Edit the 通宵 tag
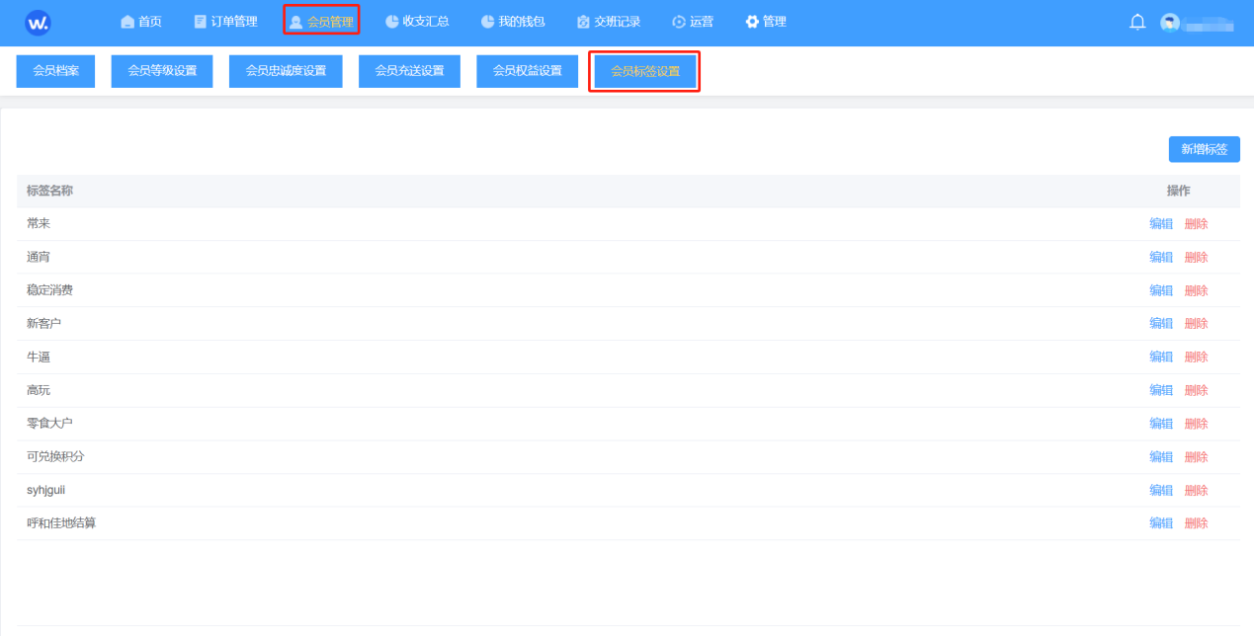This screenshot has width=1254, height=636. coord(1161,258)
